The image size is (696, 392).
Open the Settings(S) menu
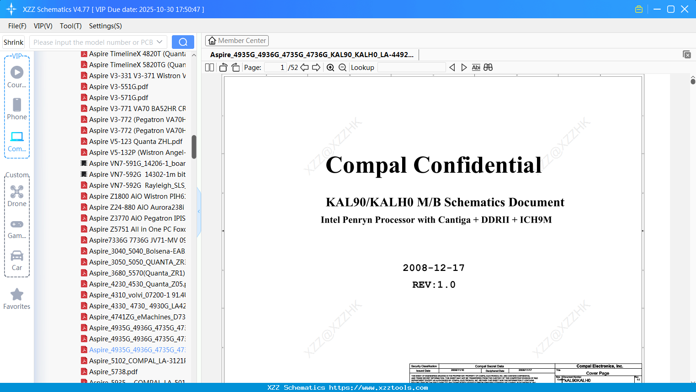coord(106,26)
